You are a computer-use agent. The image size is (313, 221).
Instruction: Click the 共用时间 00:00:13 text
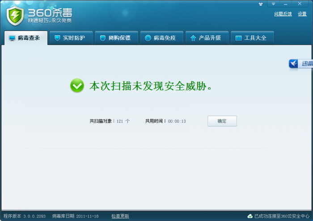tap(165, 121)
